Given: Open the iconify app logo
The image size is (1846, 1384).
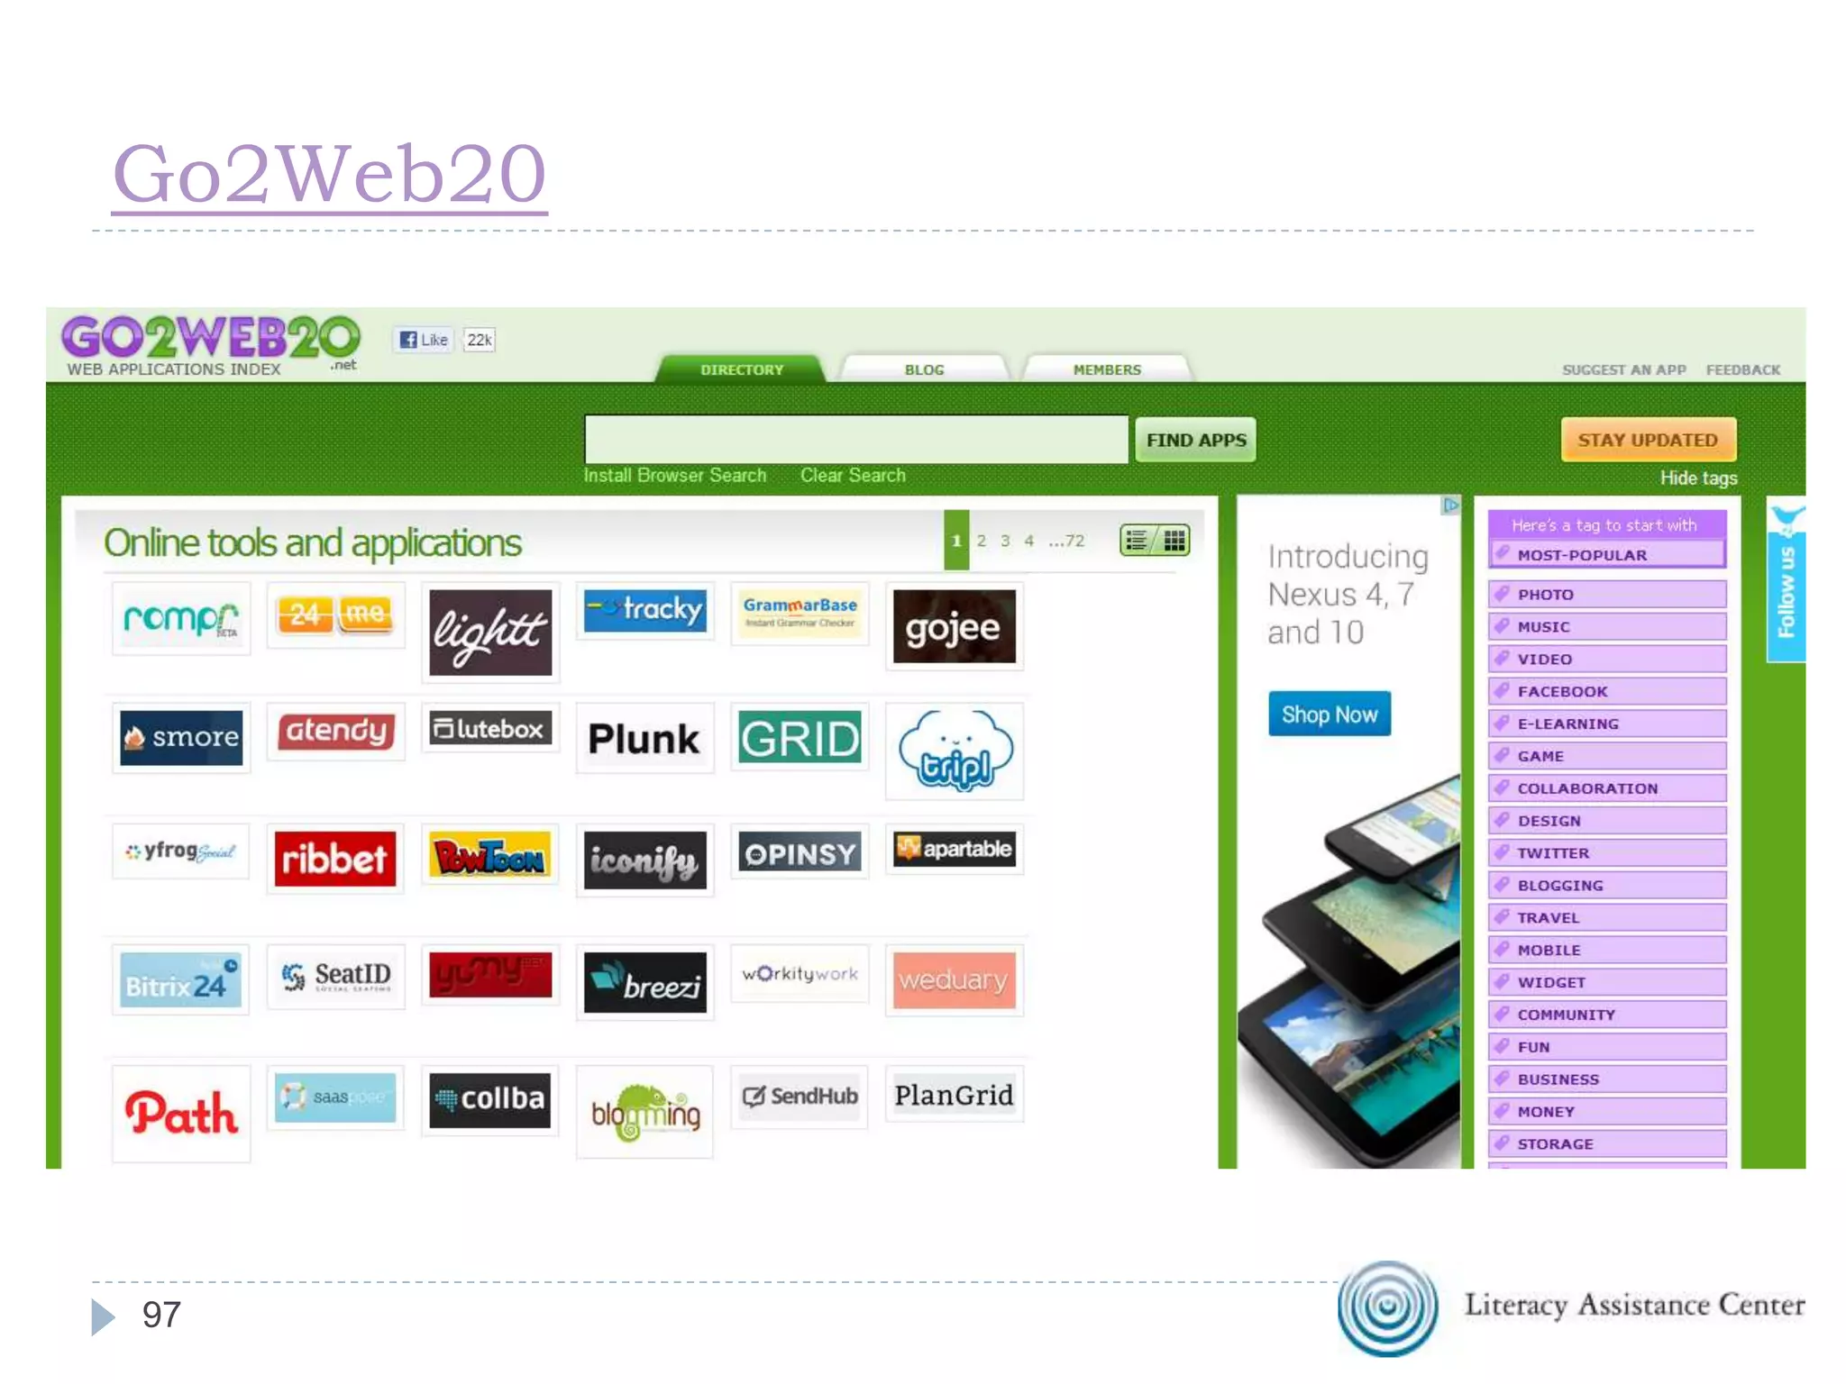Looking at the screenshot, I should coord(645,860).
